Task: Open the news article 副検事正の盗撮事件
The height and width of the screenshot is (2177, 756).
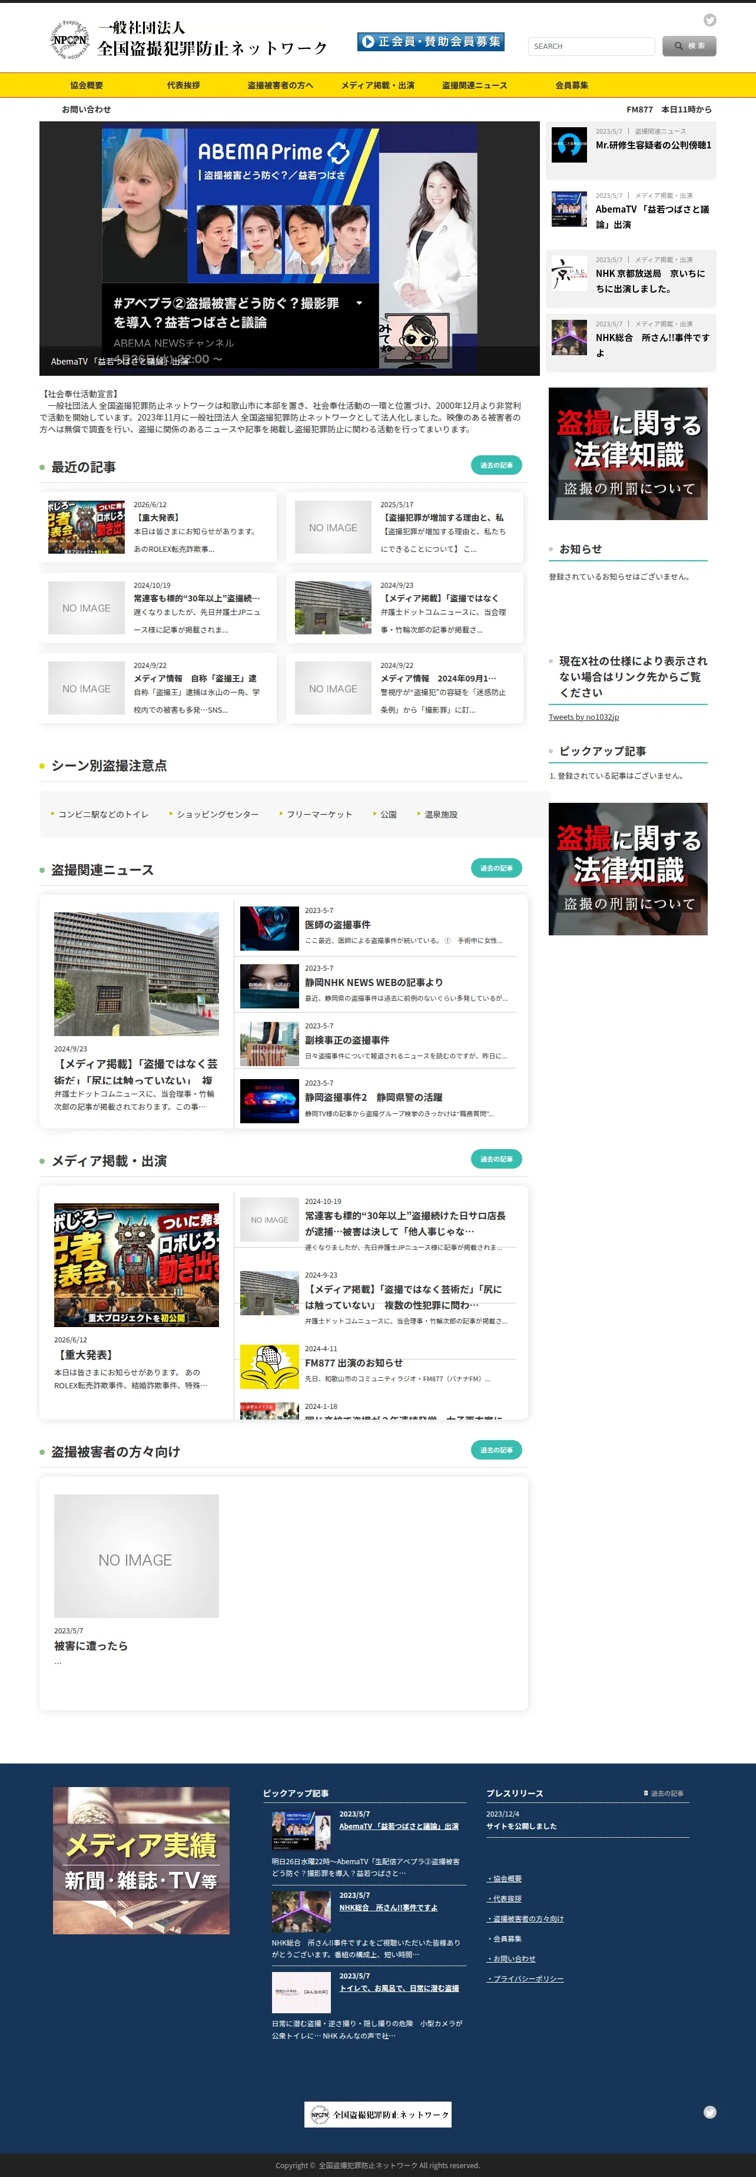Action: [347, 1040]
